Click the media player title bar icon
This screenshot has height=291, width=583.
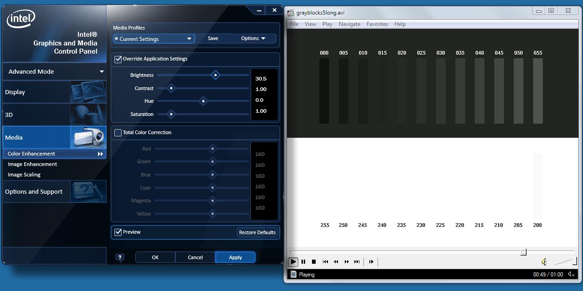coord(291,13)
